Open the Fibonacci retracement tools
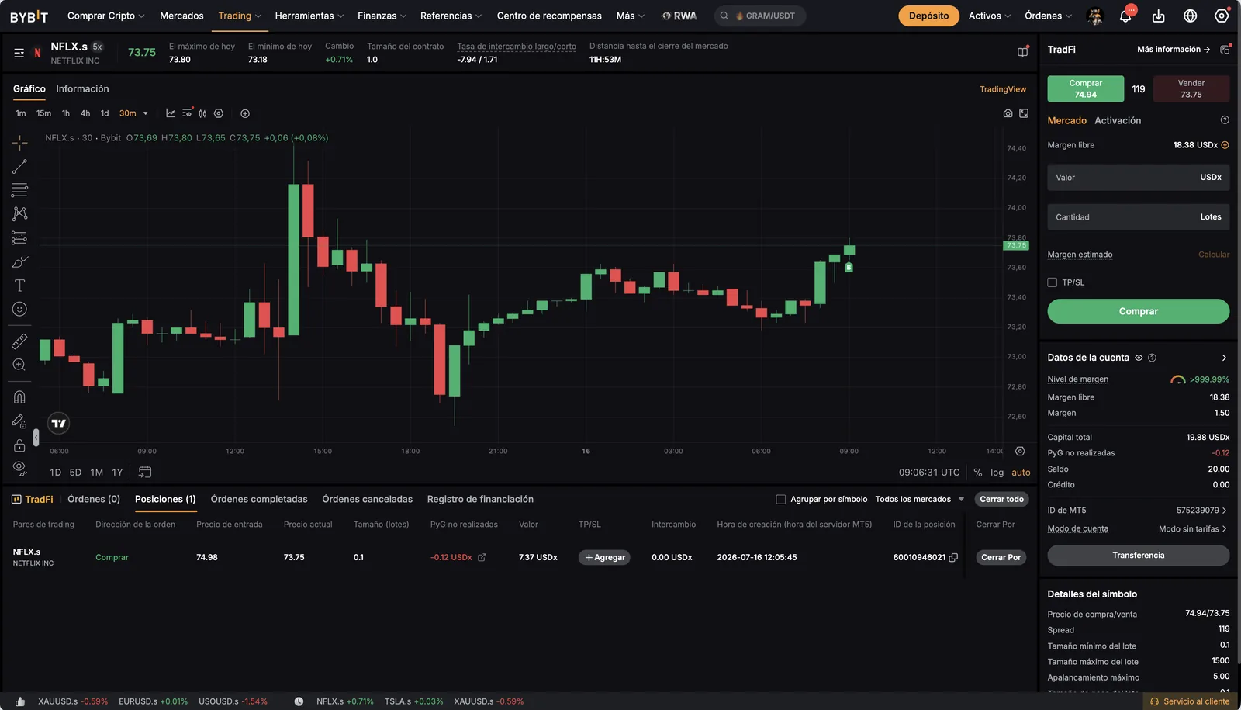This screenshot has height=710, width=1241. pyautogui.click(x=19, y=189)
